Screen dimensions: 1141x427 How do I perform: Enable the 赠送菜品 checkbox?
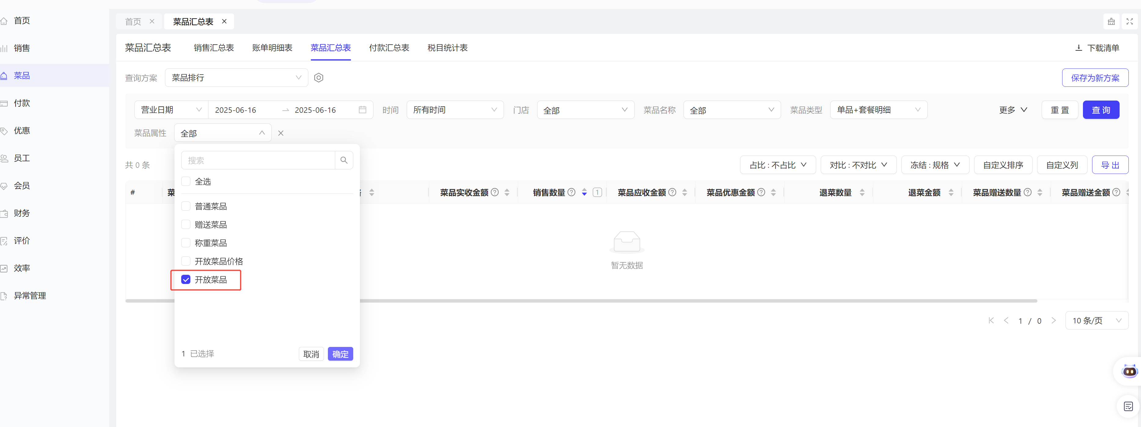pos(186,225)
